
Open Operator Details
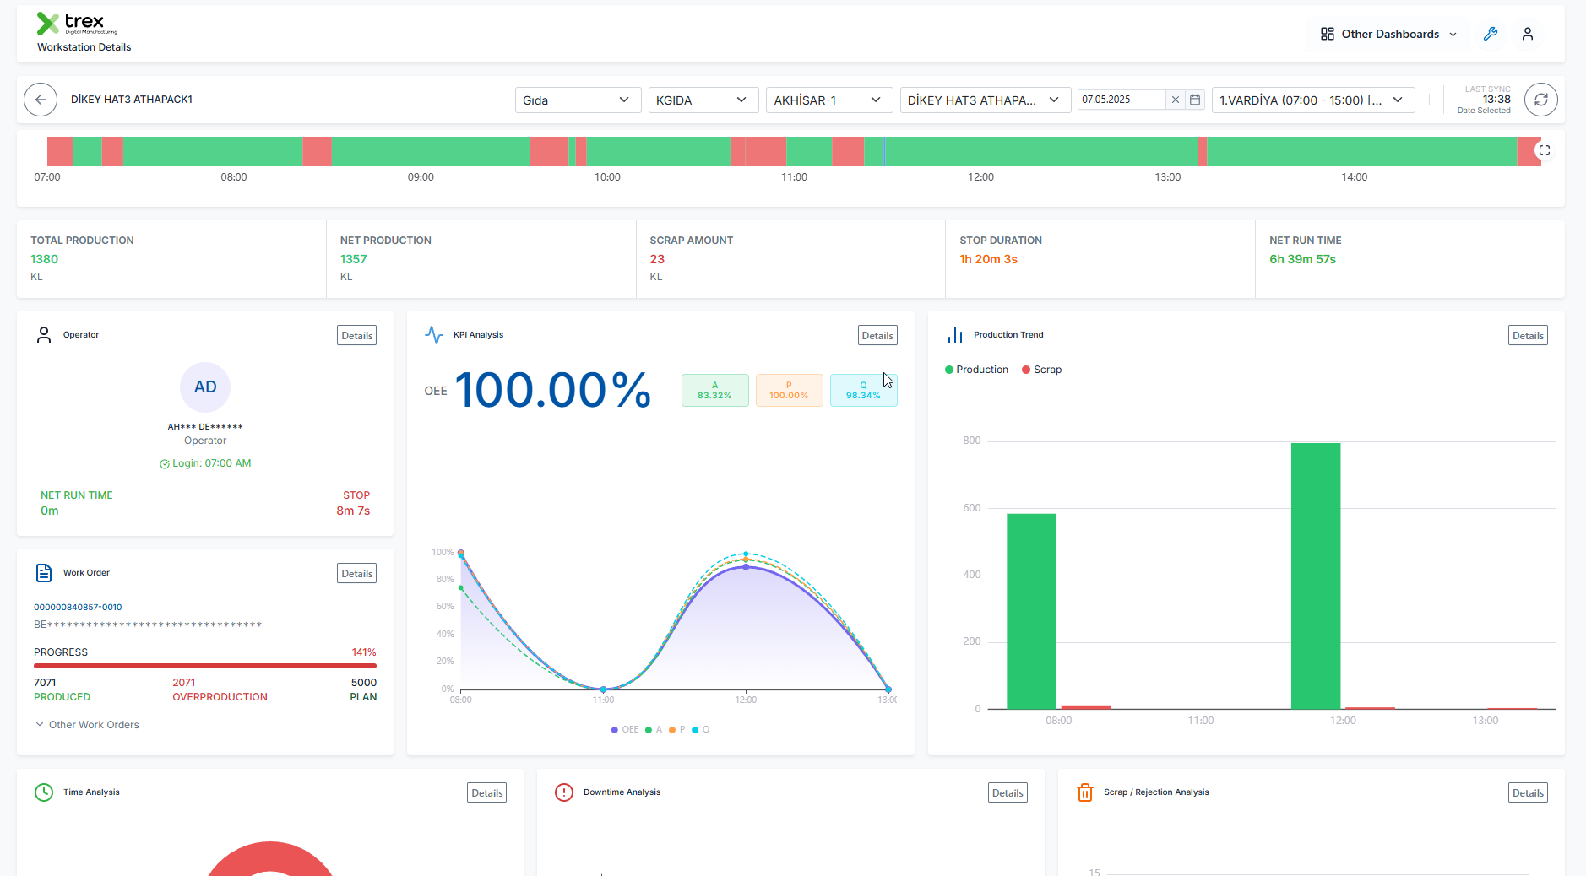coord(357,336)
